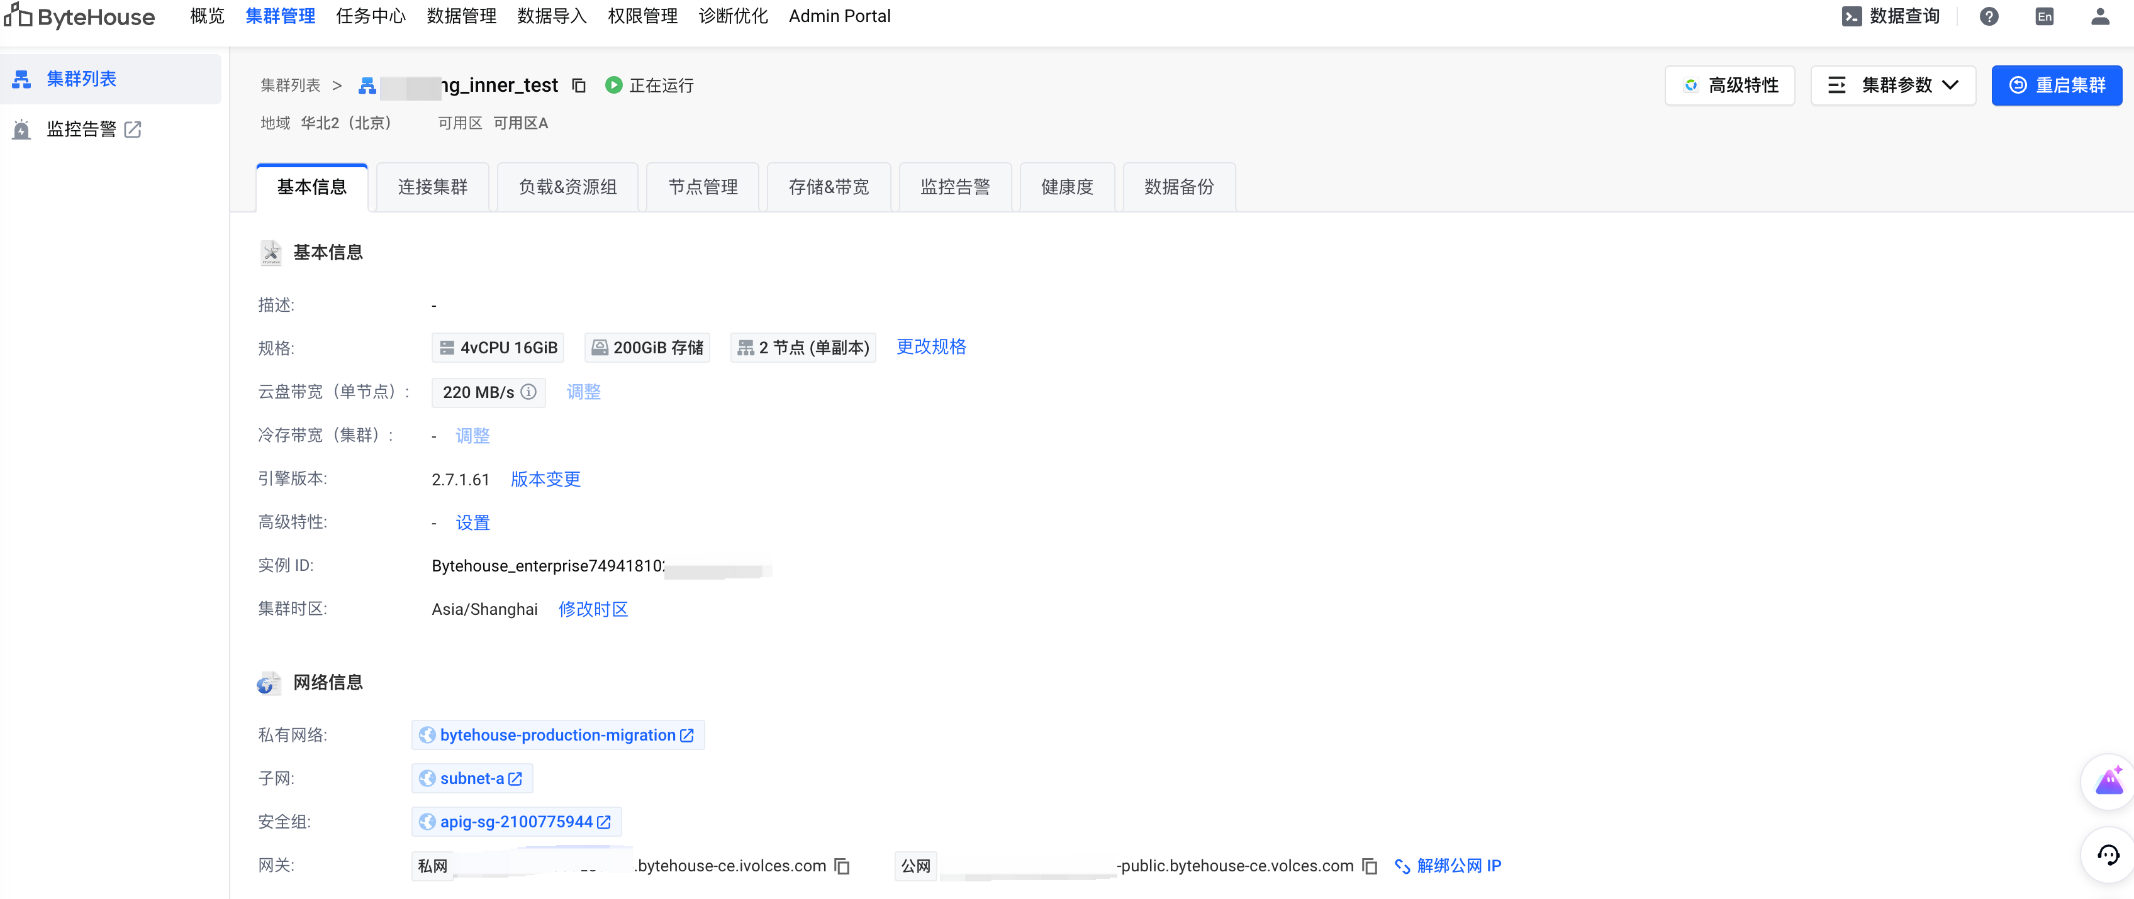The height and width of the screenshot is (899, 2134).
Task: Click the 修改时区 link
Action: [593, 609]
